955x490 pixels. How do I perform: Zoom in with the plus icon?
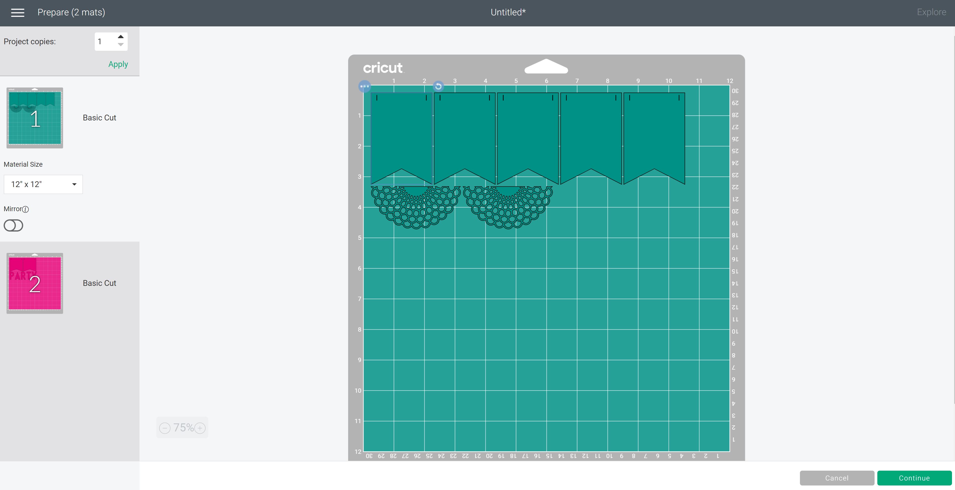pyautogui.click(x=200, y=428)
